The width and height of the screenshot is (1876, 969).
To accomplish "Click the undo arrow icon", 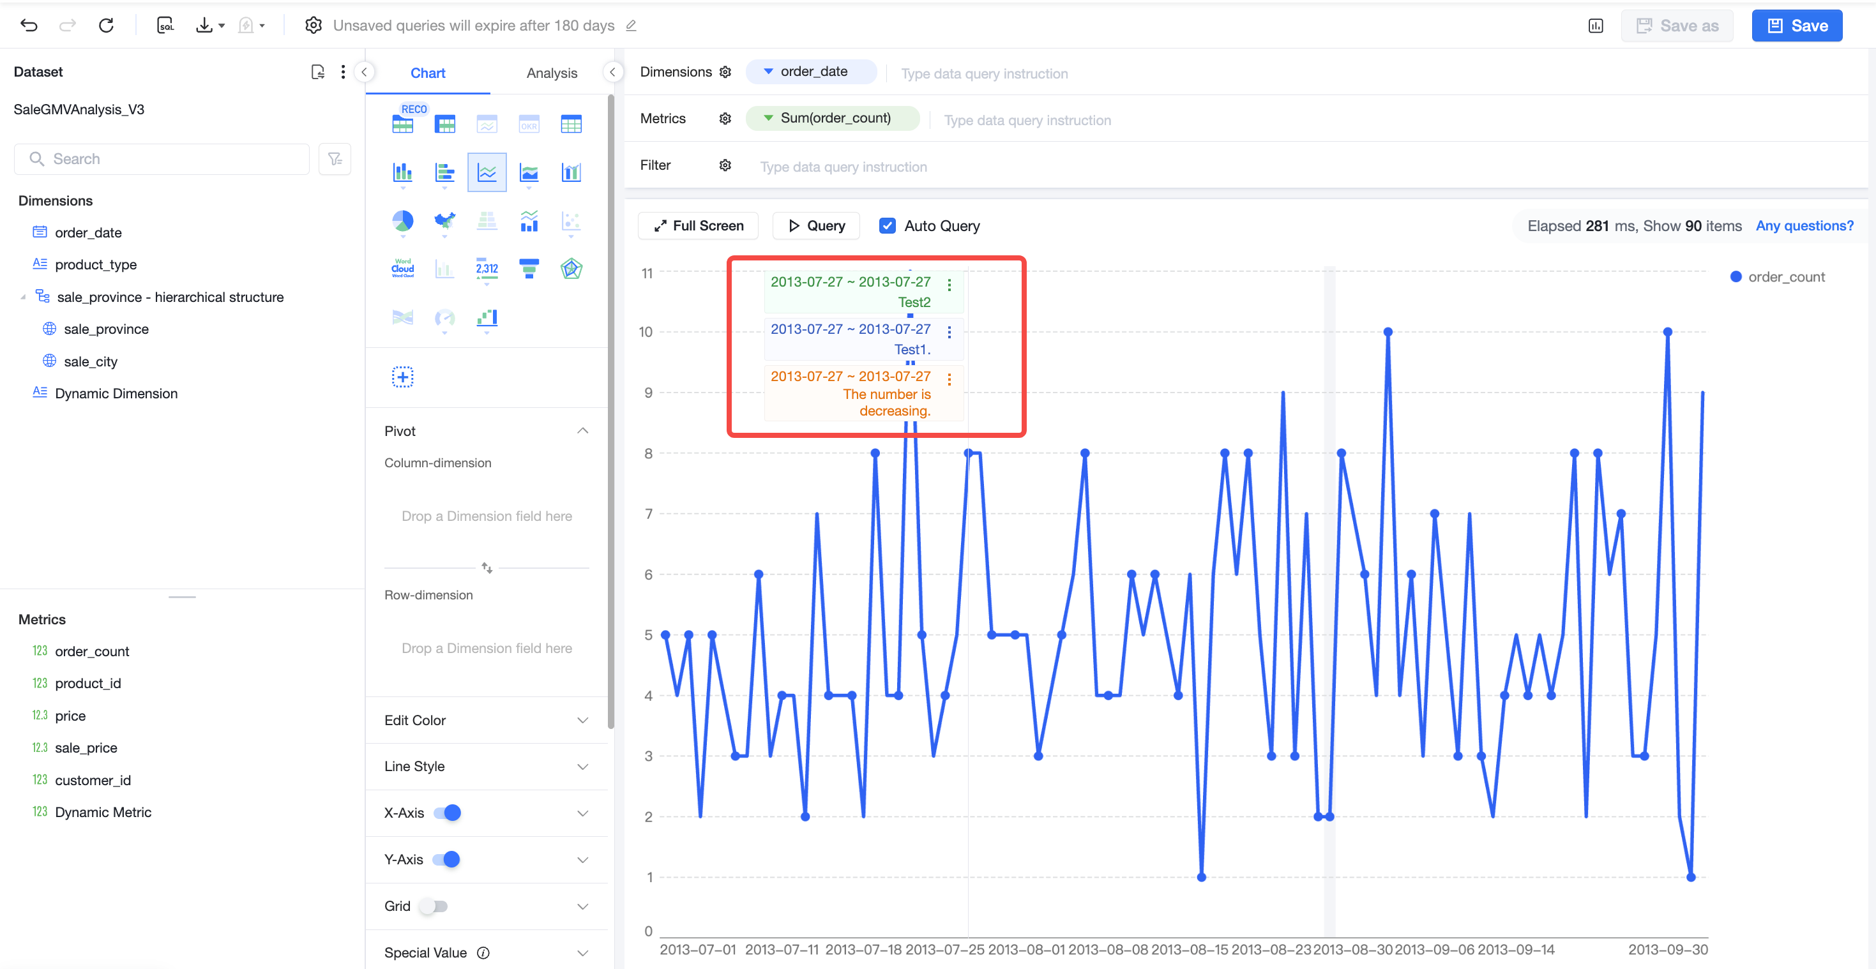I will [28, 26].
